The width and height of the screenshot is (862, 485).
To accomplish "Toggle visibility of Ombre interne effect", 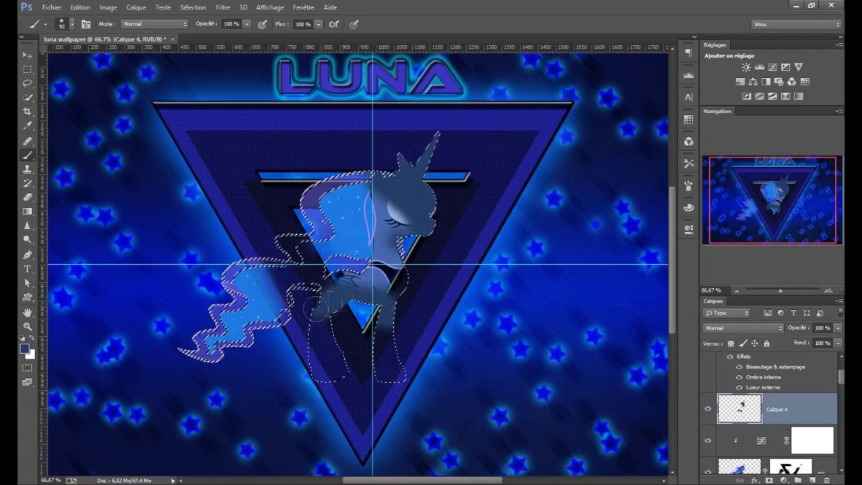I will tap(739, 377).
